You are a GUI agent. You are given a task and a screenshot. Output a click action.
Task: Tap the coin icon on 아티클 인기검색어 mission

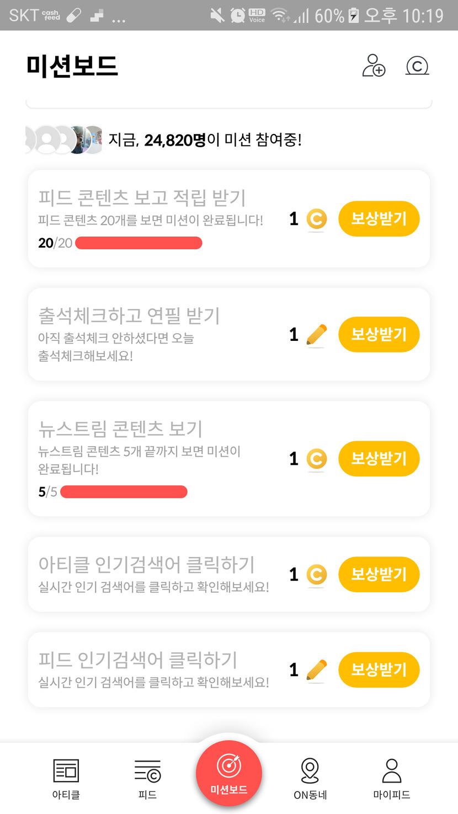pos(316,575)
